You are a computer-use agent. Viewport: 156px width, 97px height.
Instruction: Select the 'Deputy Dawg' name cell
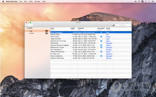55,34
